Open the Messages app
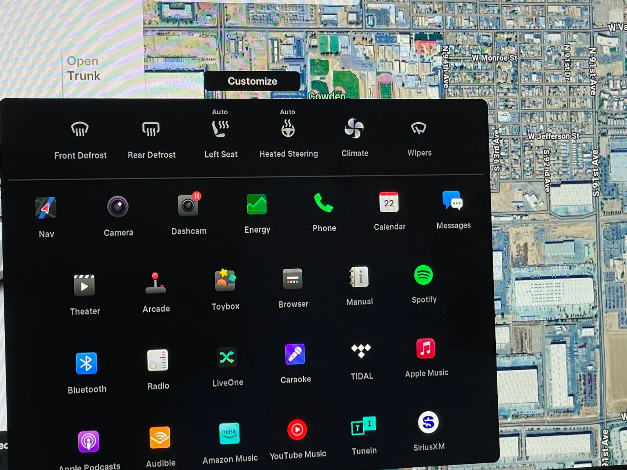 [453, 200]
